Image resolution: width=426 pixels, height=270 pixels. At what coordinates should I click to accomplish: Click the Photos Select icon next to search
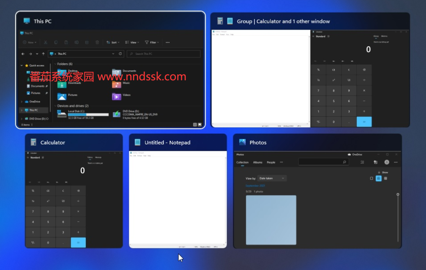tap(362, 162)
